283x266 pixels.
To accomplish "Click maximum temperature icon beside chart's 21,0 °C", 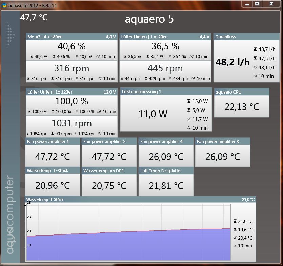I will click(x=235, y=221).
